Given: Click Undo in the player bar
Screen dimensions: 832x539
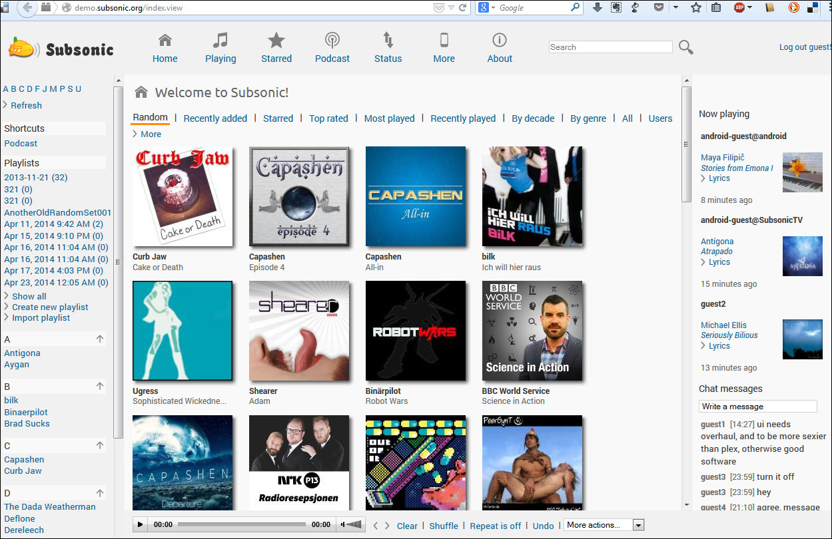Looking at the screenshot, I should tap(543, 526).
